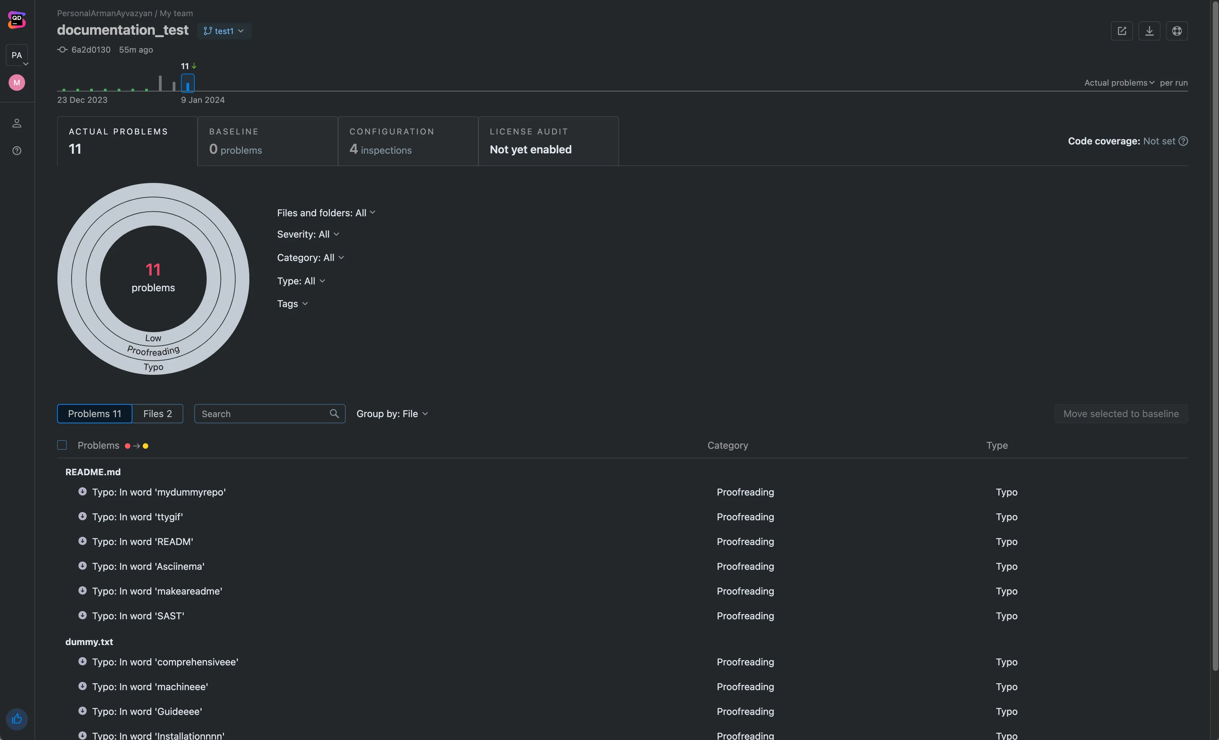The width and height of the screenshot is (1219, 740).
Task: Click the severity sort indicator dots
Action: (x=137, y=446)
